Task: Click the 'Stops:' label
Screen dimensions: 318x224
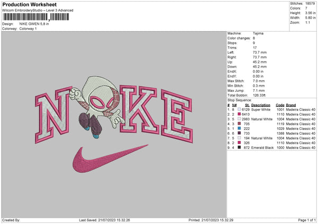Action: click(x=232, y=43)
